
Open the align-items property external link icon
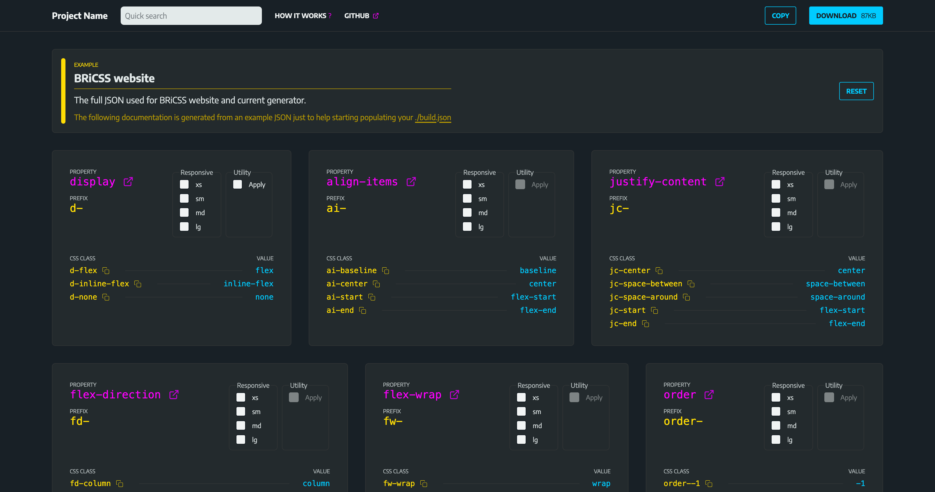pyautogui.click(x=411, y=182)
